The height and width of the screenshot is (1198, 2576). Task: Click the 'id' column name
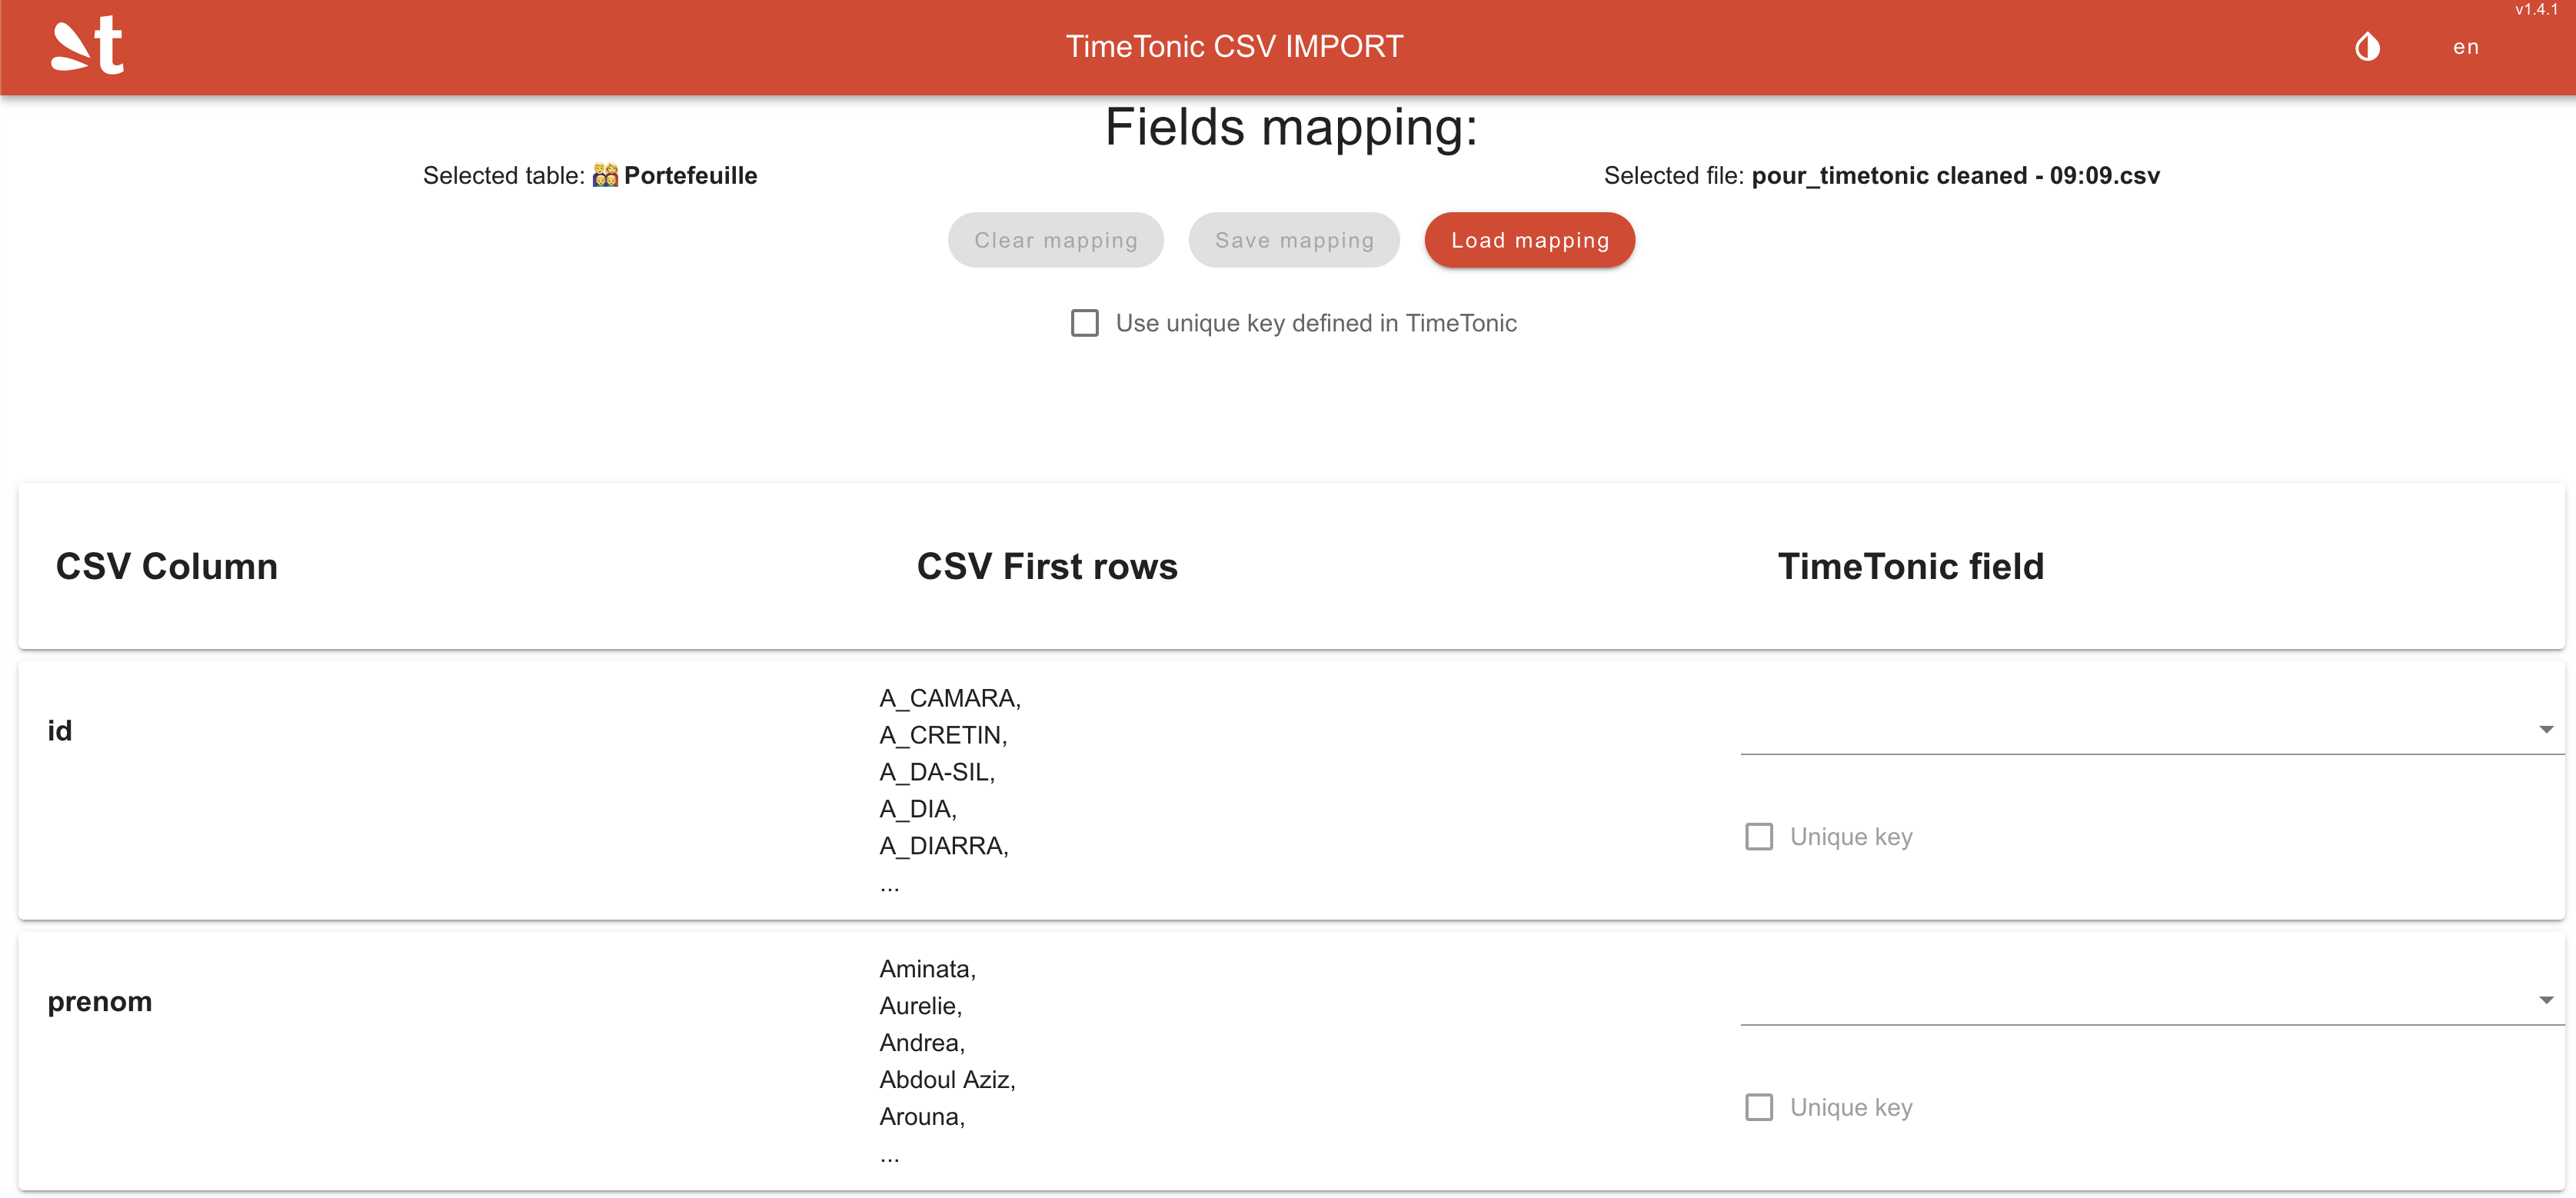(x=59, y=731)
